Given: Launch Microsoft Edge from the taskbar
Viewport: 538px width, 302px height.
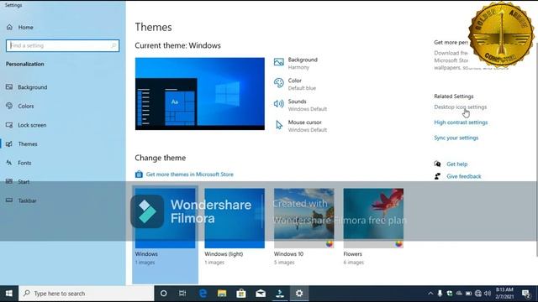Looking at the screenshot, I should coord(203,294).
